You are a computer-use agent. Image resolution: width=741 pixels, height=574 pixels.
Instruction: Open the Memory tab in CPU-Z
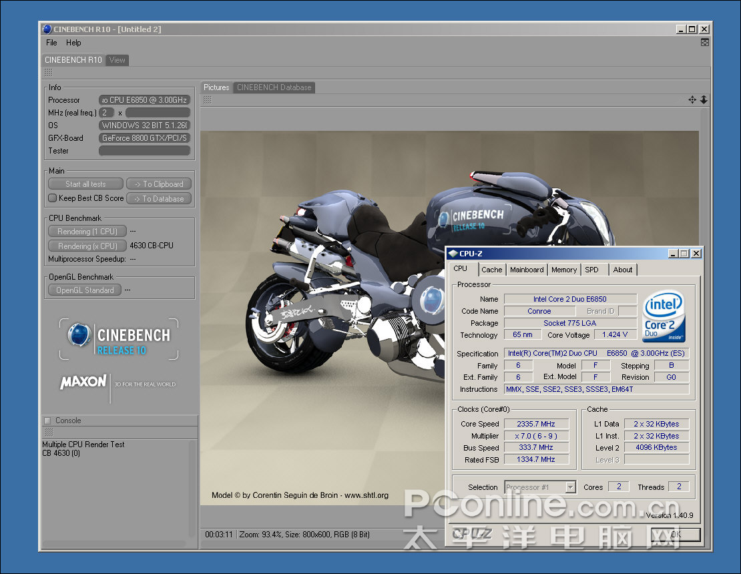click(x=564, y=270)
